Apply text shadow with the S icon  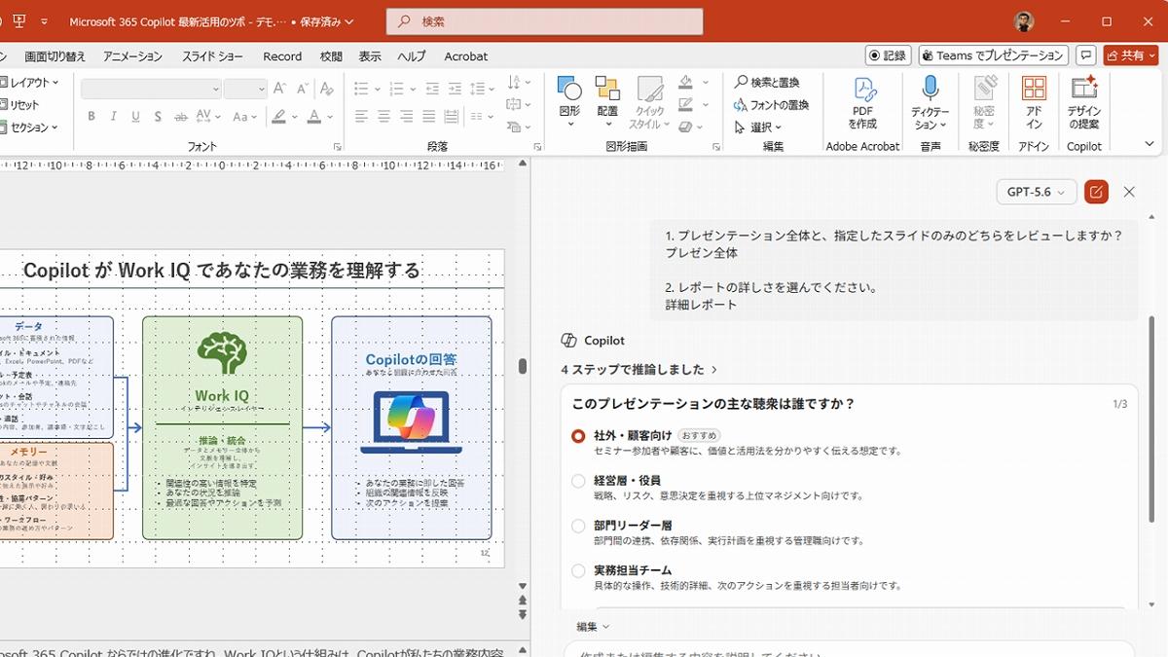158,117
